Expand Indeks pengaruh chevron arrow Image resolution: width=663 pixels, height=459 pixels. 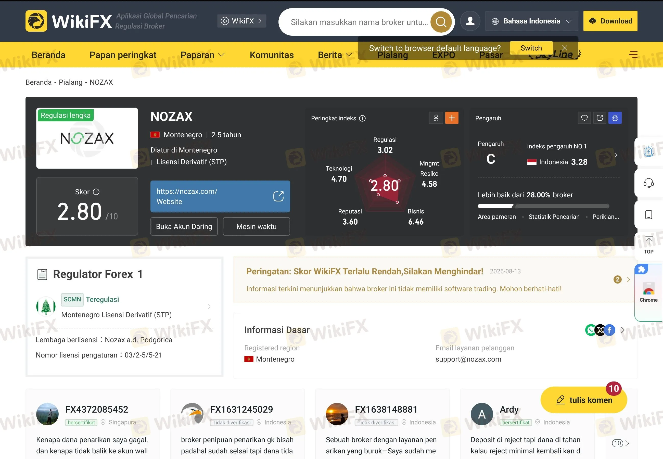(616, 155)
